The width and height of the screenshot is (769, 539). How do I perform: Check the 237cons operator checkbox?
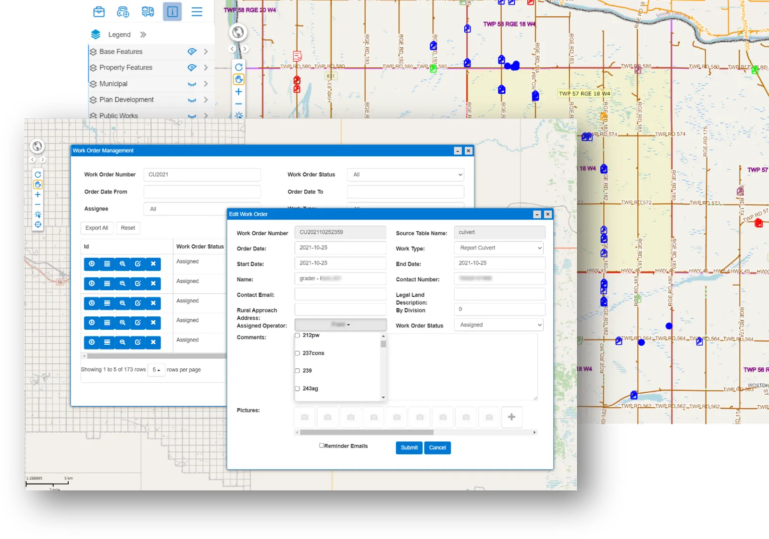coord(298,353)
